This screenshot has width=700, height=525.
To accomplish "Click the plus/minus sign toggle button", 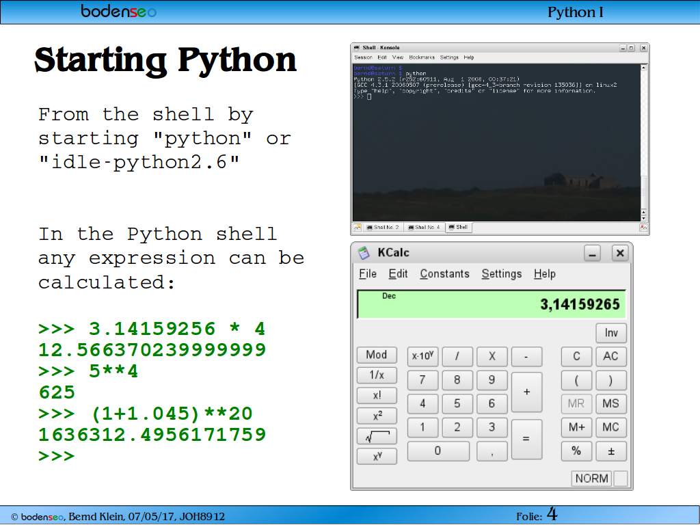I will (x=611, y=451).
